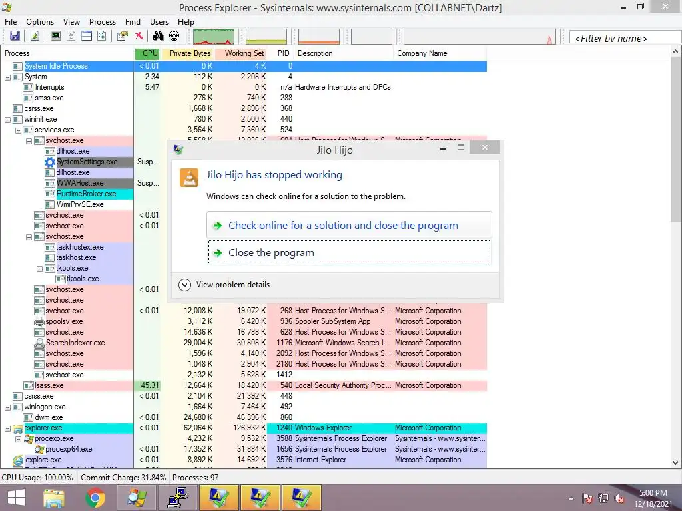Viewport: 682px width, 511px height.
Task: Sort by the PID column header
Action: pyautogui.click(x=280, y=53)
